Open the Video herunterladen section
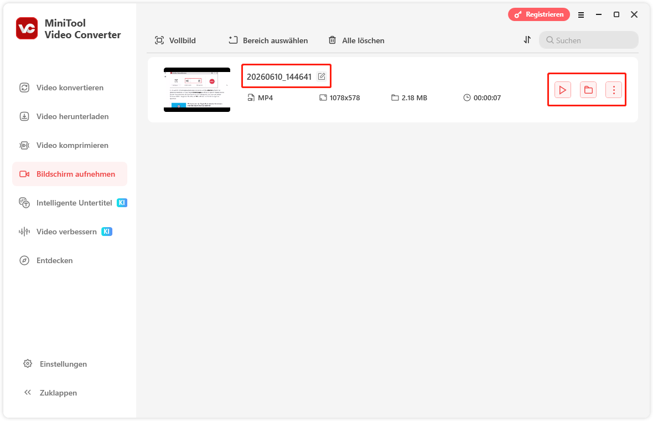 [70, 116]
